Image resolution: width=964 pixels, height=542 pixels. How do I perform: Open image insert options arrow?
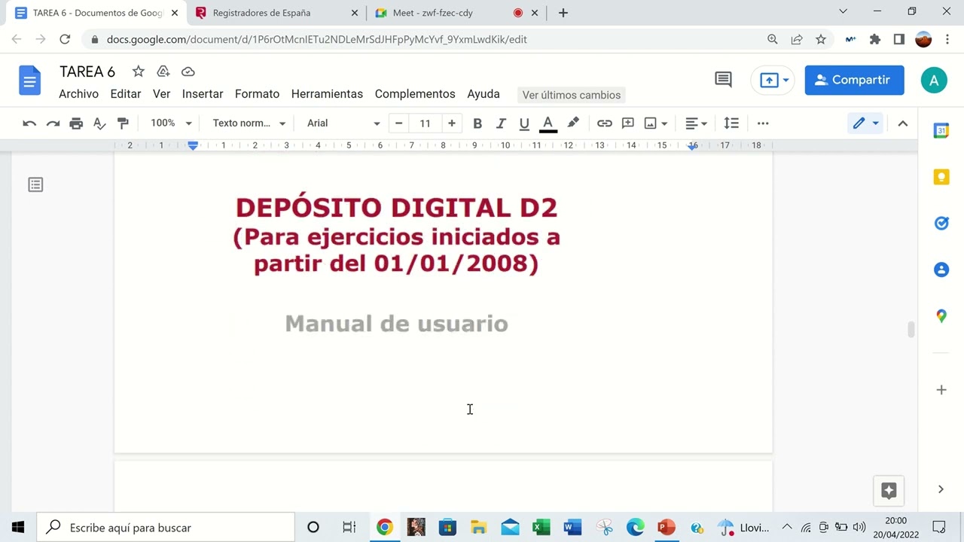point(664,123)
